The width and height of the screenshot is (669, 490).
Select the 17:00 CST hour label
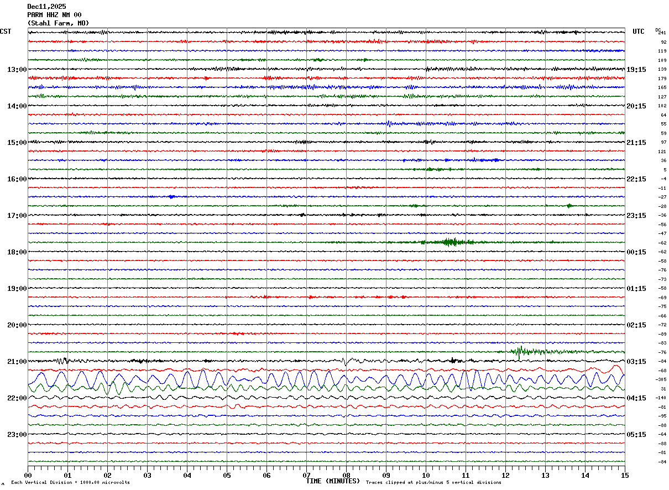click(x=17, y=216)
